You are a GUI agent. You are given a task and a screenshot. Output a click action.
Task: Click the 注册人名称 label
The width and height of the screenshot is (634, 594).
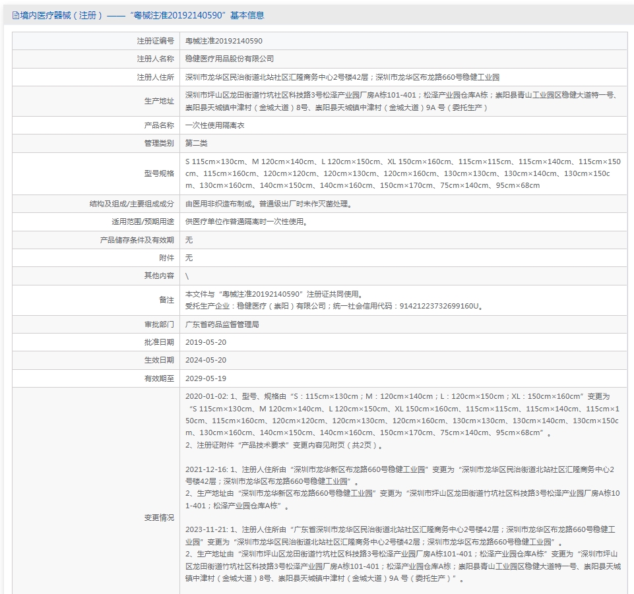[155, 59]
